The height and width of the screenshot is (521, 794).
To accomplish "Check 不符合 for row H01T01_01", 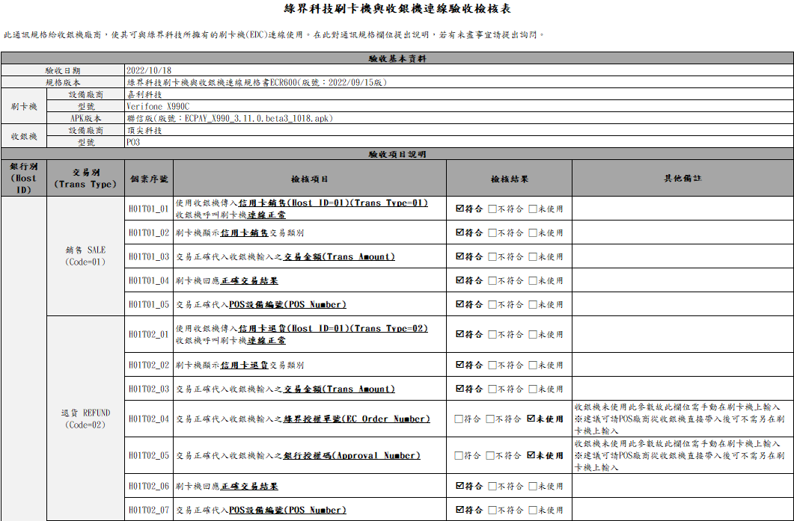I will click(492, 209).
